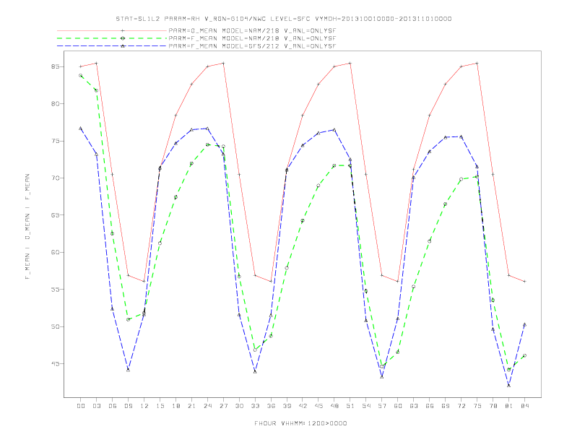
Task: Click the blue dashed line legend sample
Action: click(x=112, y=46)
